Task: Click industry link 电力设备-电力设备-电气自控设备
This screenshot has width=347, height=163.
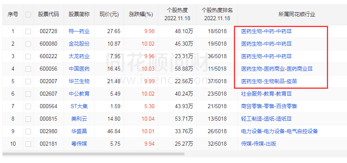Action: tap(279, 131)
